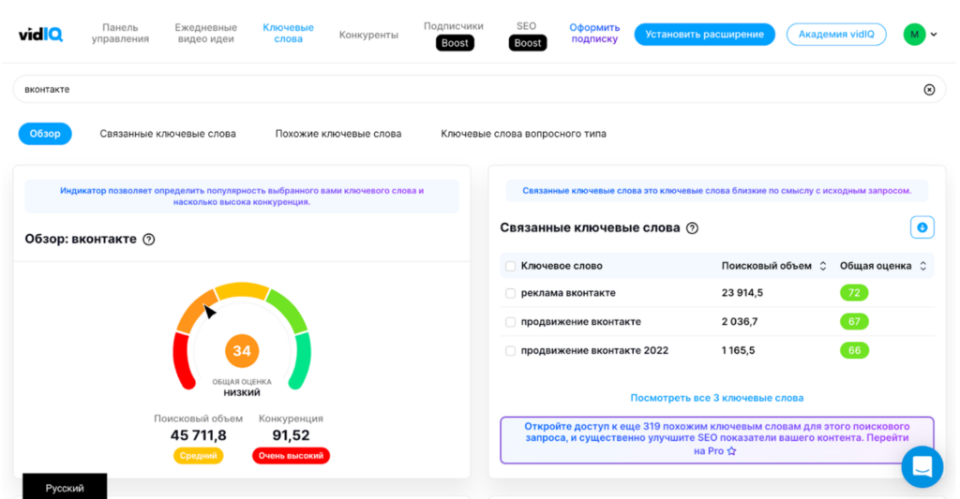Click the vidIQ logo
This screenshot has height=499, width=960.
pos(40,35)
